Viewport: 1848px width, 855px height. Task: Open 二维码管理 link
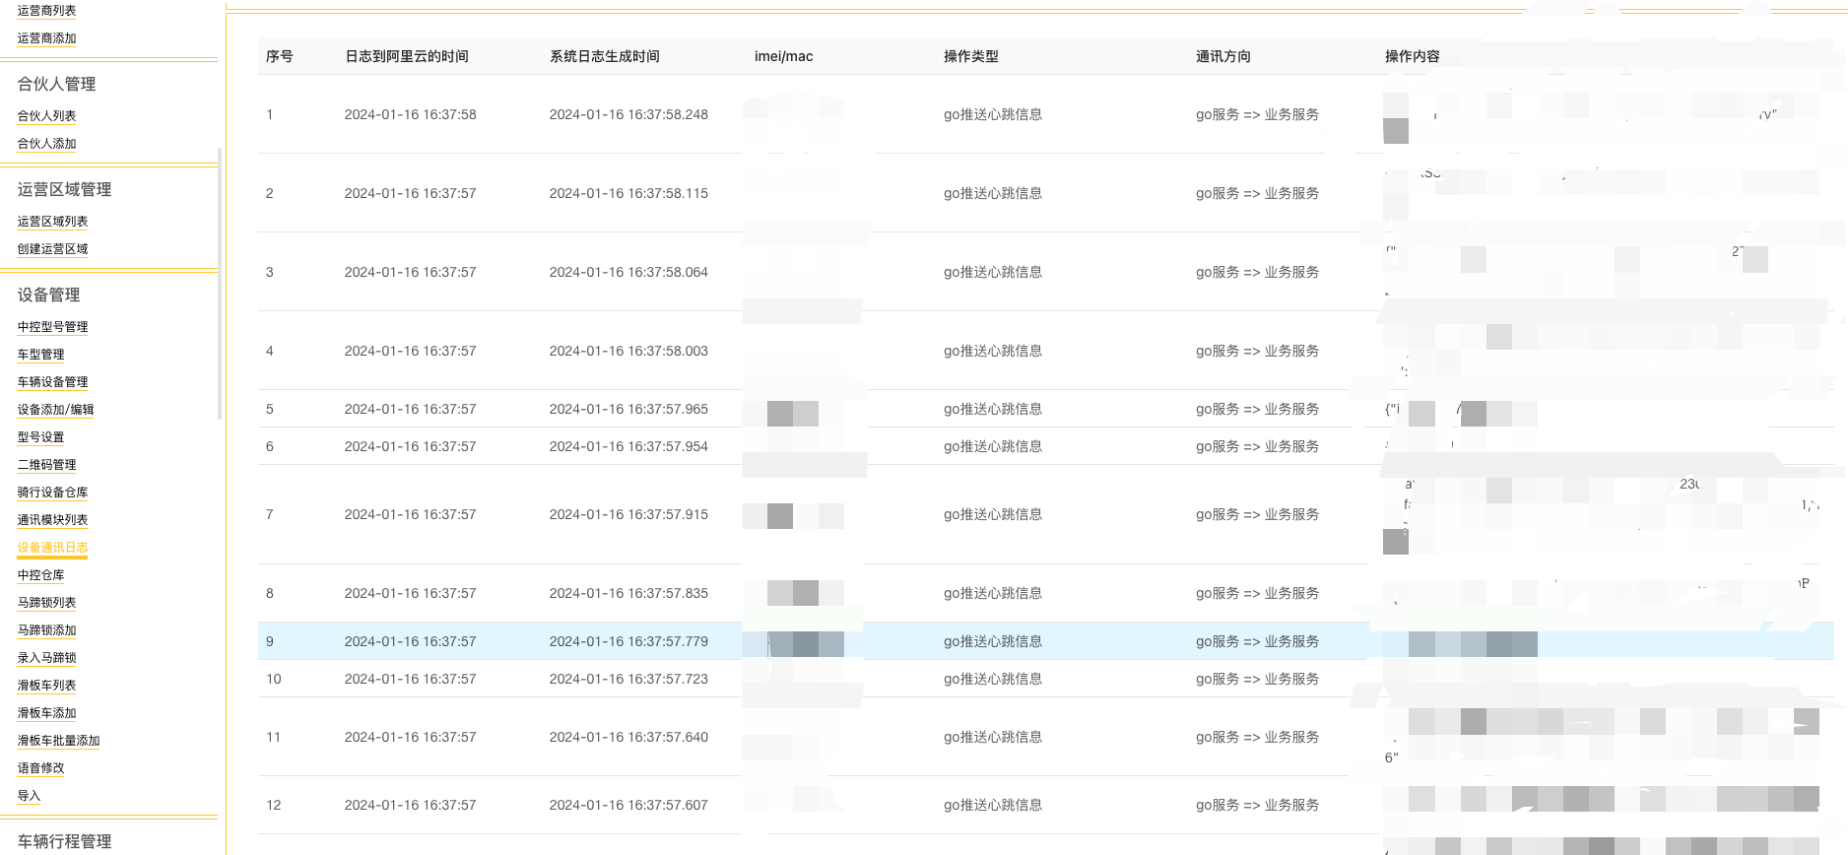(x=46, y=465)
